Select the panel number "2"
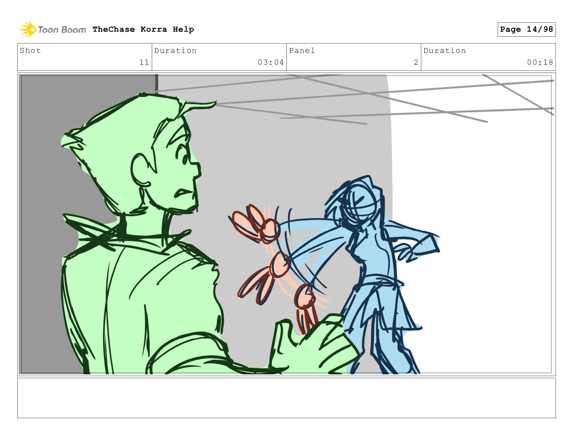The height and width of the screenshot is (444, 574). pyautogui.click(x=416, y=62)
